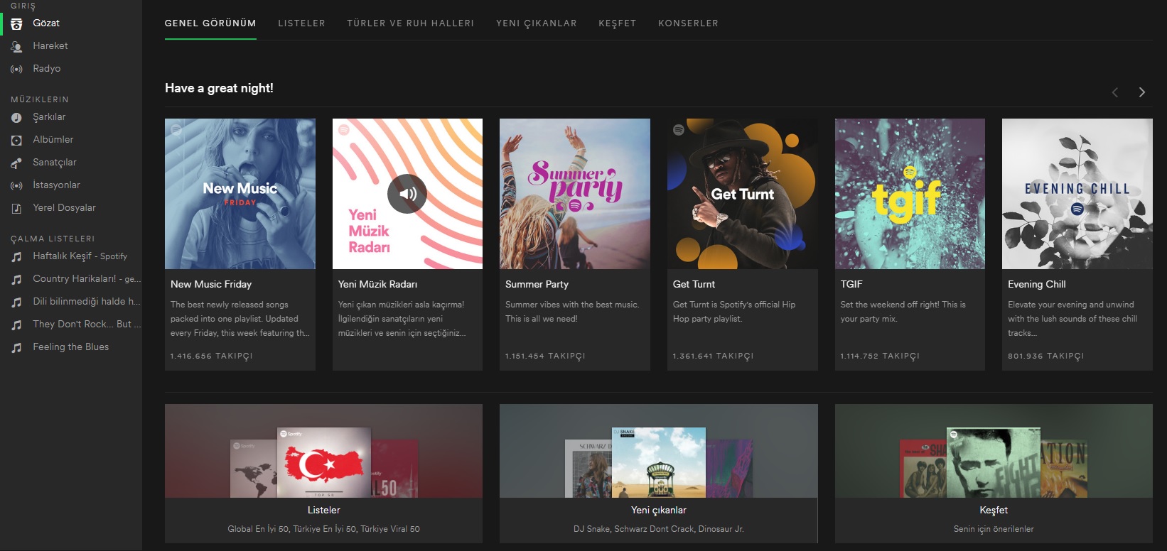Screen dimensions: 1167x551
Task: Open Radyo in the sidebar
Action: click(47, 68)
